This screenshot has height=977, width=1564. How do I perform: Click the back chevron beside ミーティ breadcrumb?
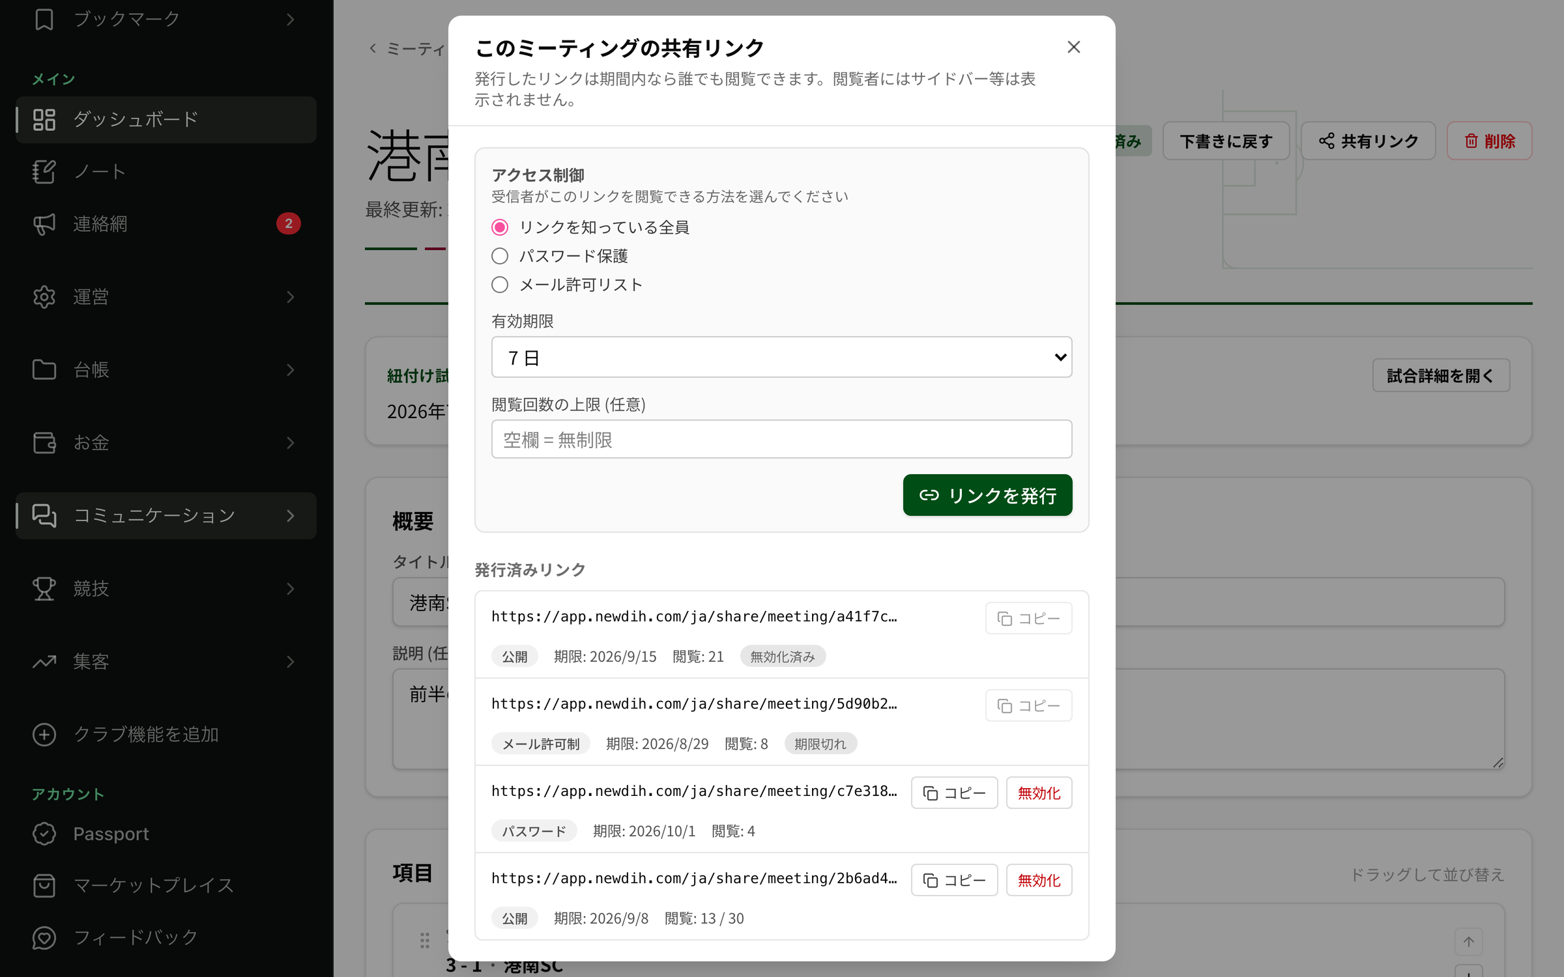click(x=373, y=48)
